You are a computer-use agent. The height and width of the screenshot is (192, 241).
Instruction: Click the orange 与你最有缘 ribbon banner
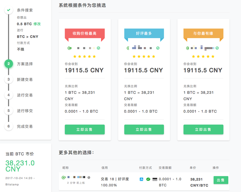pos(204,33)
